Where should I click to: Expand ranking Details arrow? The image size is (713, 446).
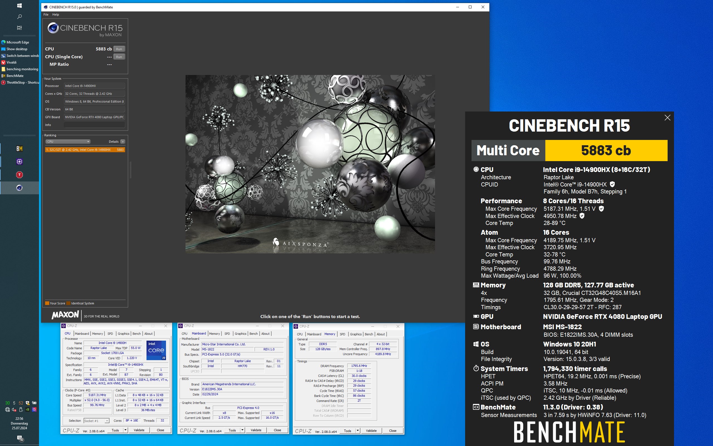[123, 142]
